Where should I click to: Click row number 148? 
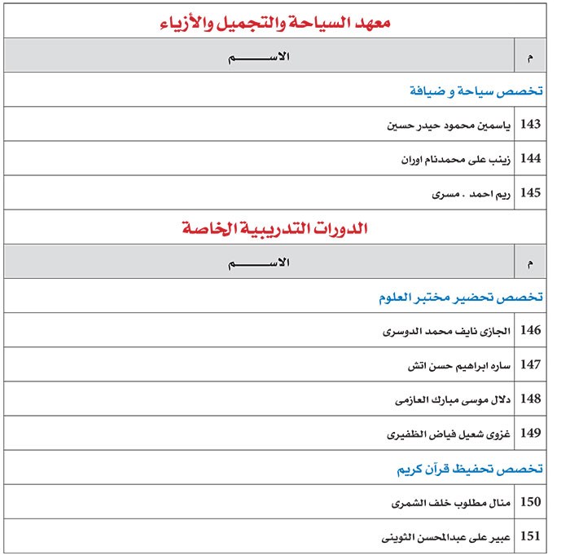click(530, 399)
